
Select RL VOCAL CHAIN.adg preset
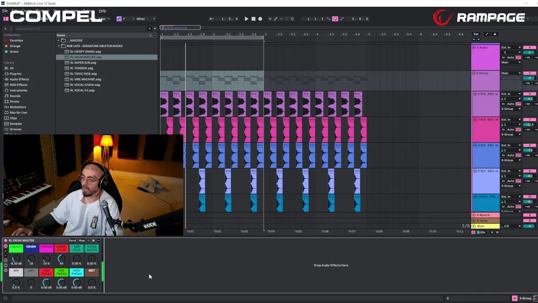(85, 85)
